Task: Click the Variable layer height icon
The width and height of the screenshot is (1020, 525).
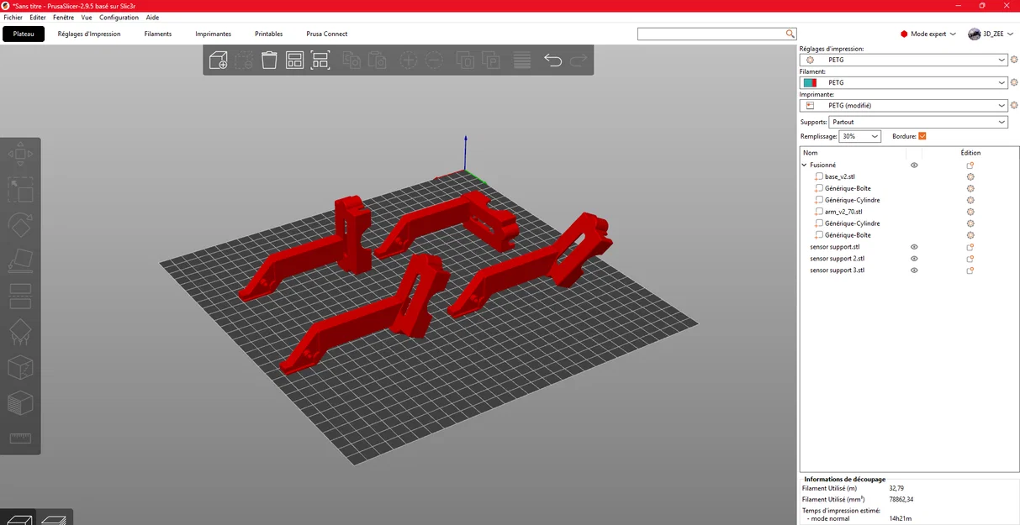Action: tap(522, 60)
